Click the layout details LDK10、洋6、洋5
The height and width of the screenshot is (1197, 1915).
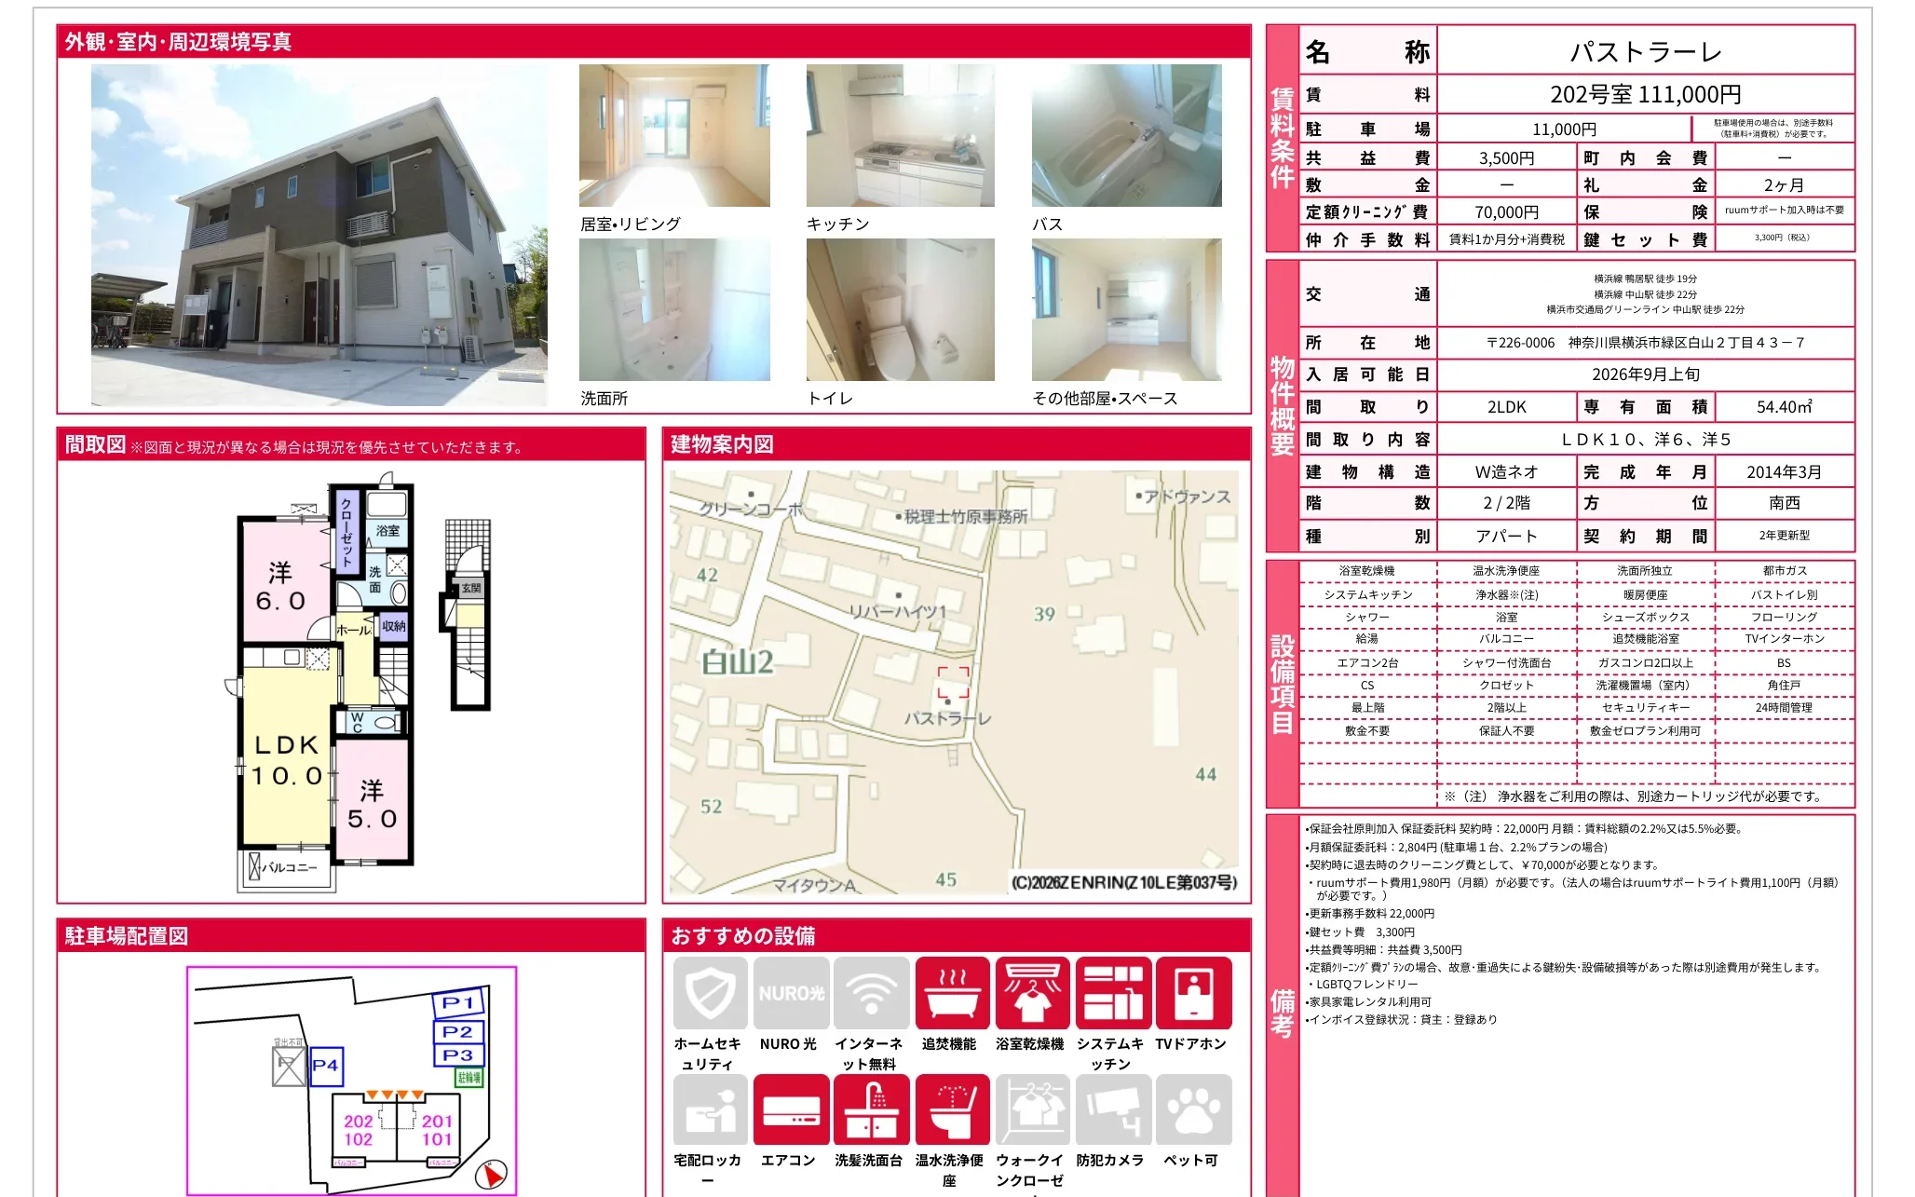coord(1645,440)
